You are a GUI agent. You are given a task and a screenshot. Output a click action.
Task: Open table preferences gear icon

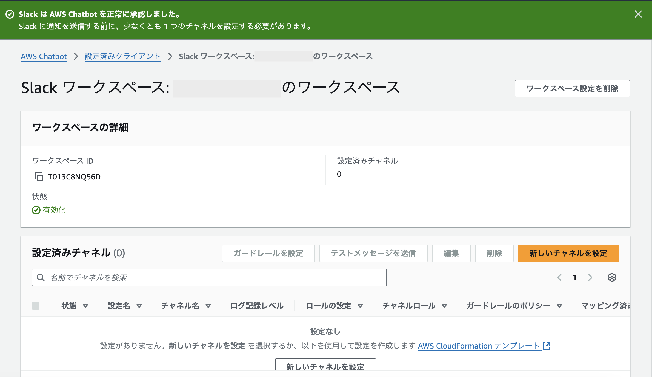(612, 277)
